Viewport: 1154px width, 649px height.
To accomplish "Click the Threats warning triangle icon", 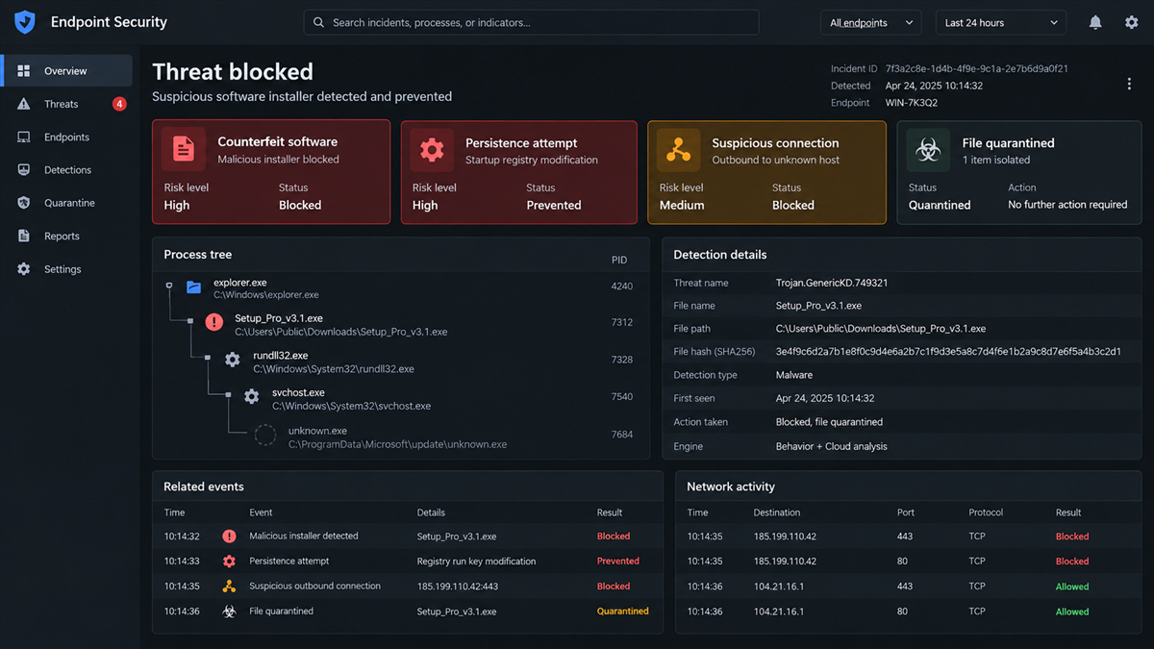I will 24,104.
